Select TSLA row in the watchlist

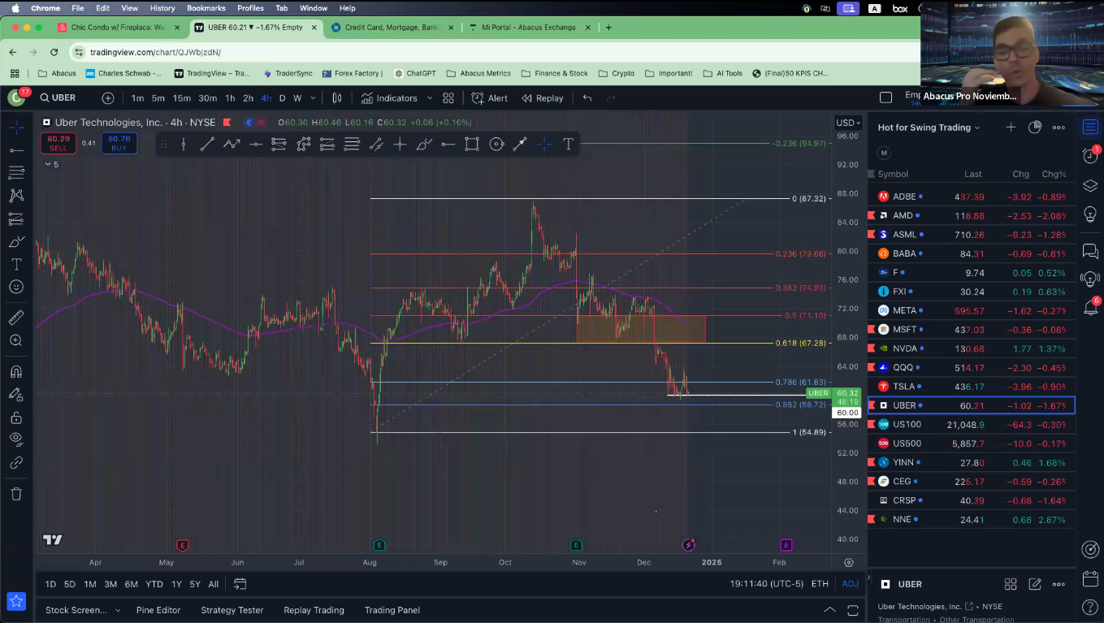(x=972, y=387)
